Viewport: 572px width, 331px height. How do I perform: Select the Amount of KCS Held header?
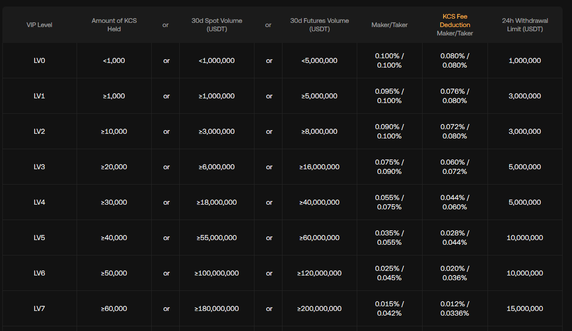pos(114,25)
